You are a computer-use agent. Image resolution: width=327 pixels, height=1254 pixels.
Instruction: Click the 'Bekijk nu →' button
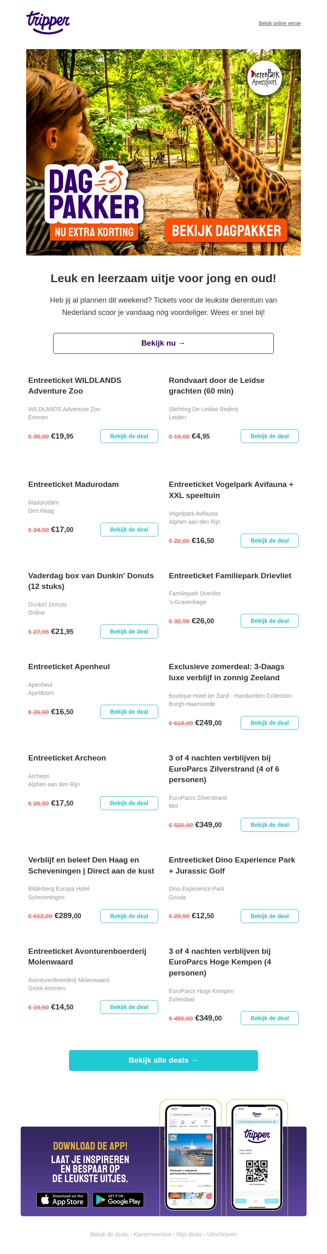(x=163, y=343)
